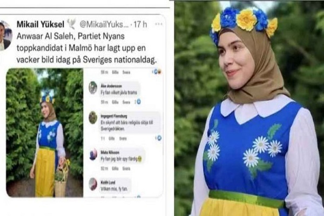Viewport: 324px width, 216px height.
Task: Click Svara under Åke Andersson's comment
Action: [126, 102]
